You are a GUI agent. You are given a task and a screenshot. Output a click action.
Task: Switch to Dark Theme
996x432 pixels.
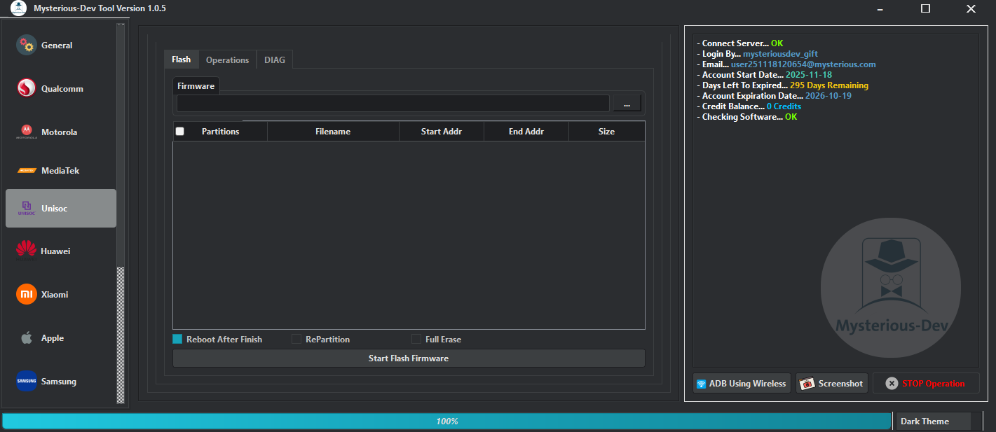click(933, 421)
